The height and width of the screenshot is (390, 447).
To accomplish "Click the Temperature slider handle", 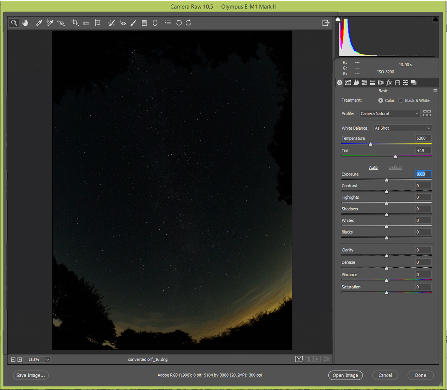I will coord(370,144).
